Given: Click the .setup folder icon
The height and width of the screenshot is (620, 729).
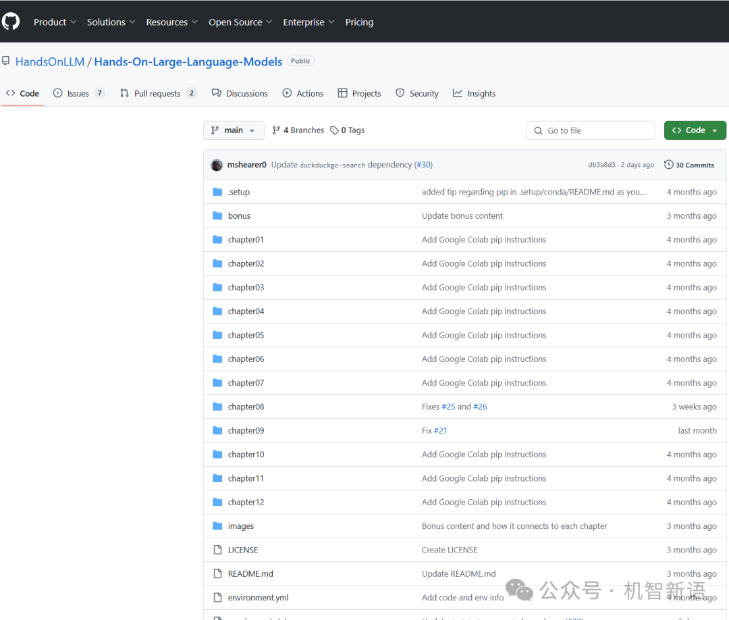Looking at the screenshot, I should [x=217, y=192].
